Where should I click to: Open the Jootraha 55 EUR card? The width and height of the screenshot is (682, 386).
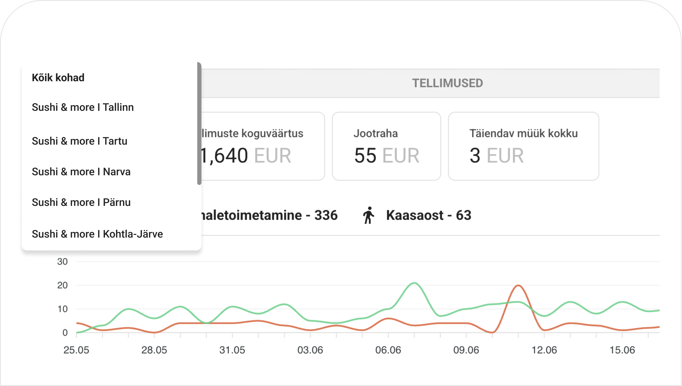(387, 146)
